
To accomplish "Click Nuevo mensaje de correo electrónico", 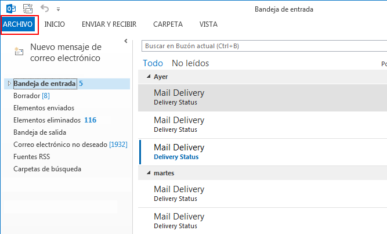I will point(66,52).
